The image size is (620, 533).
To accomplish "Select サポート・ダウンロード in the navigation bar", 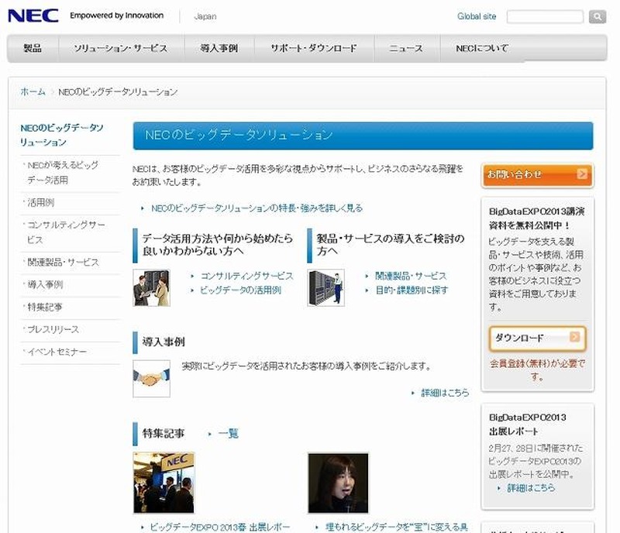I will tap(314, 48).
